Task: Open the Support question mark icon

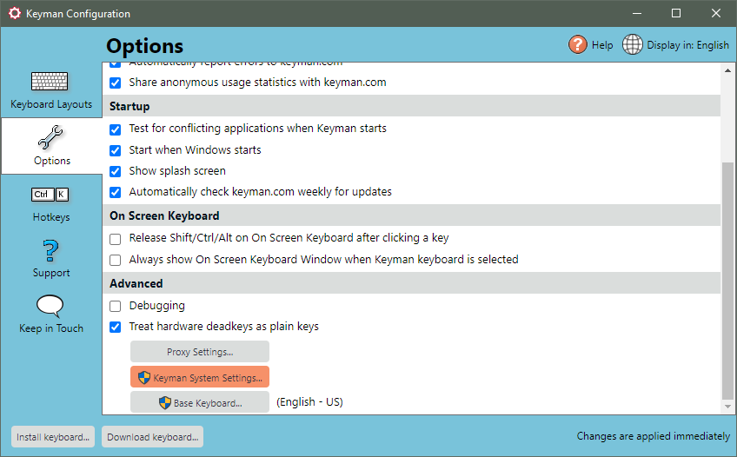Action: click(x=50, y=251)
